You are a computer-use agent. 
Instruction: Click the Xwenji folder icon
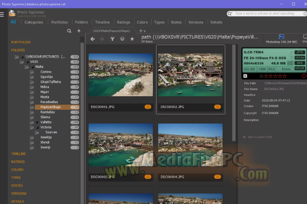tap(32, 147)
